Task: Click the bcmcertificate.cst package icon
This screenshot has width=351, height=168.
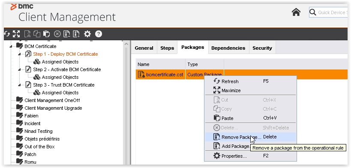Action: click(x=141, y=75)
